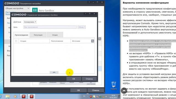Click the Цель input field
The height and width of the screenshot is (99, 176).
tap(50, 27)
